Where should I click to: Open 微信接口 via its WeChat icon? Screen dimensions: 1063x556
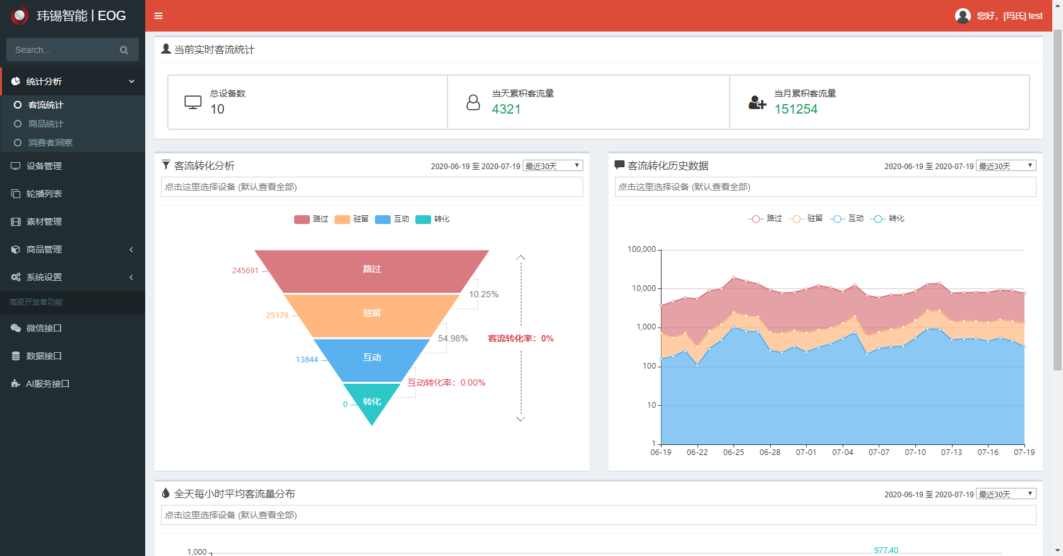[x=16, y=328]
